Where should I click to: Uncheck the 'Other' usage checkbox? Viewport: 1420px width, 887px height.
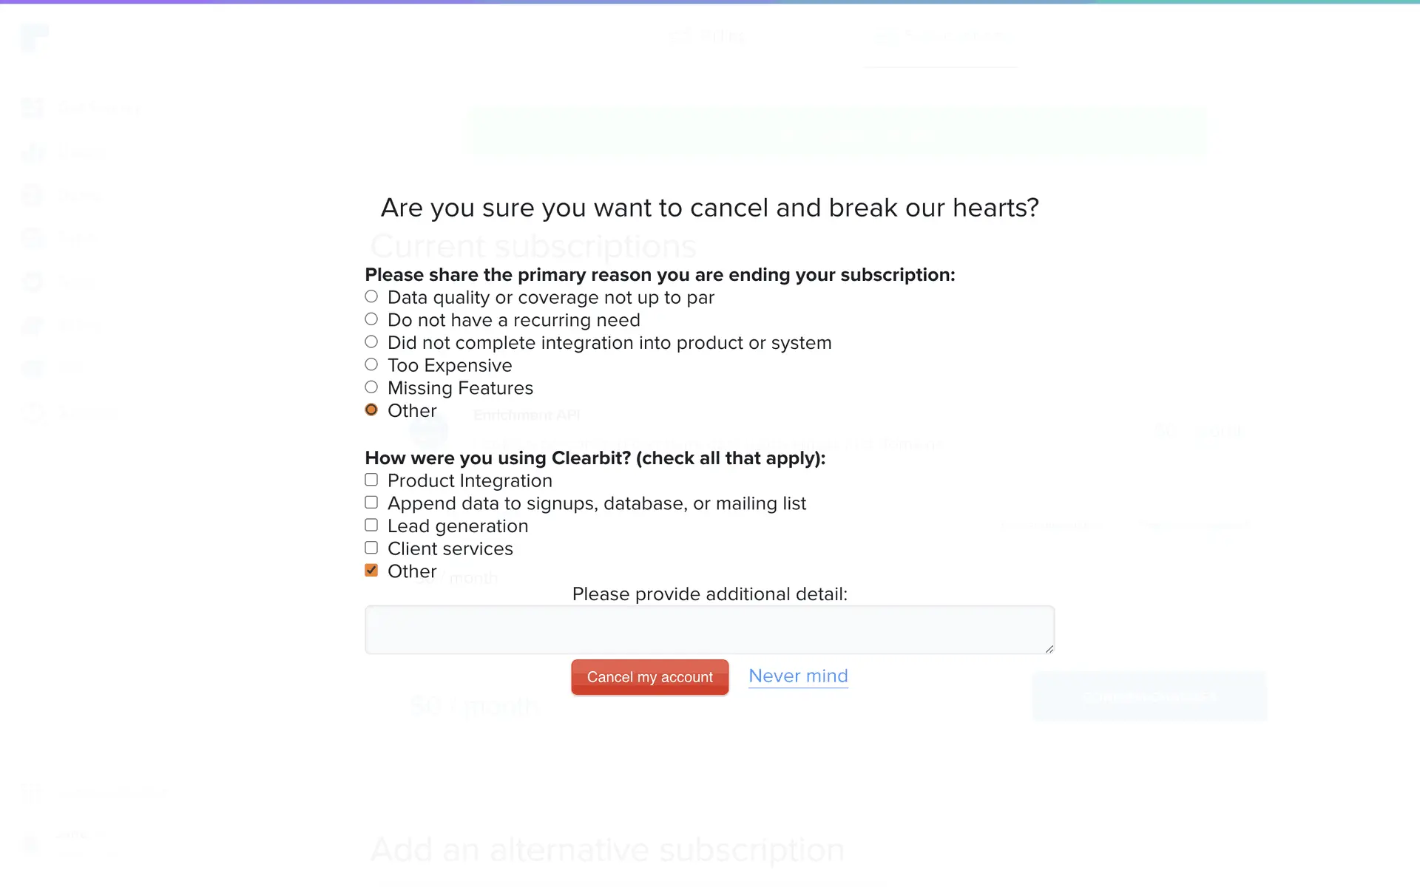(x=371, y=571)
